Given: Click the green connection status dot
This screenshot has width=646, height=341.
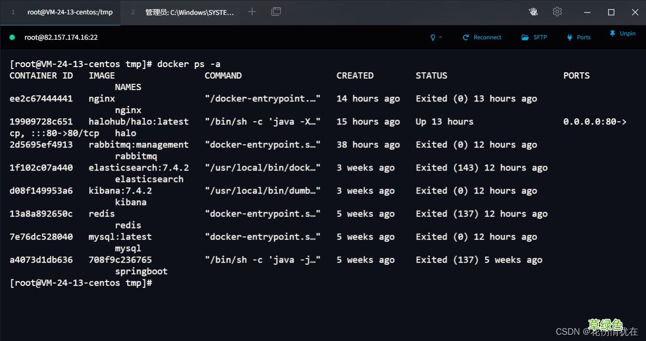Looking at the screenshot, I should coord(12,37).
